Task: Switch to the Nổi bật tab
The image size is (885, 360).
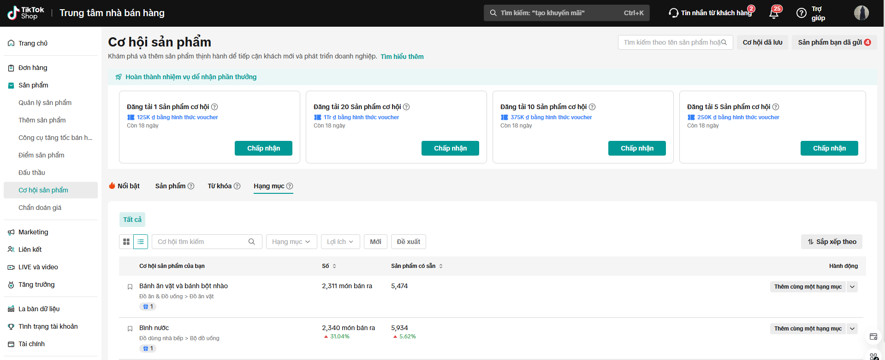Action: point(124,186)
